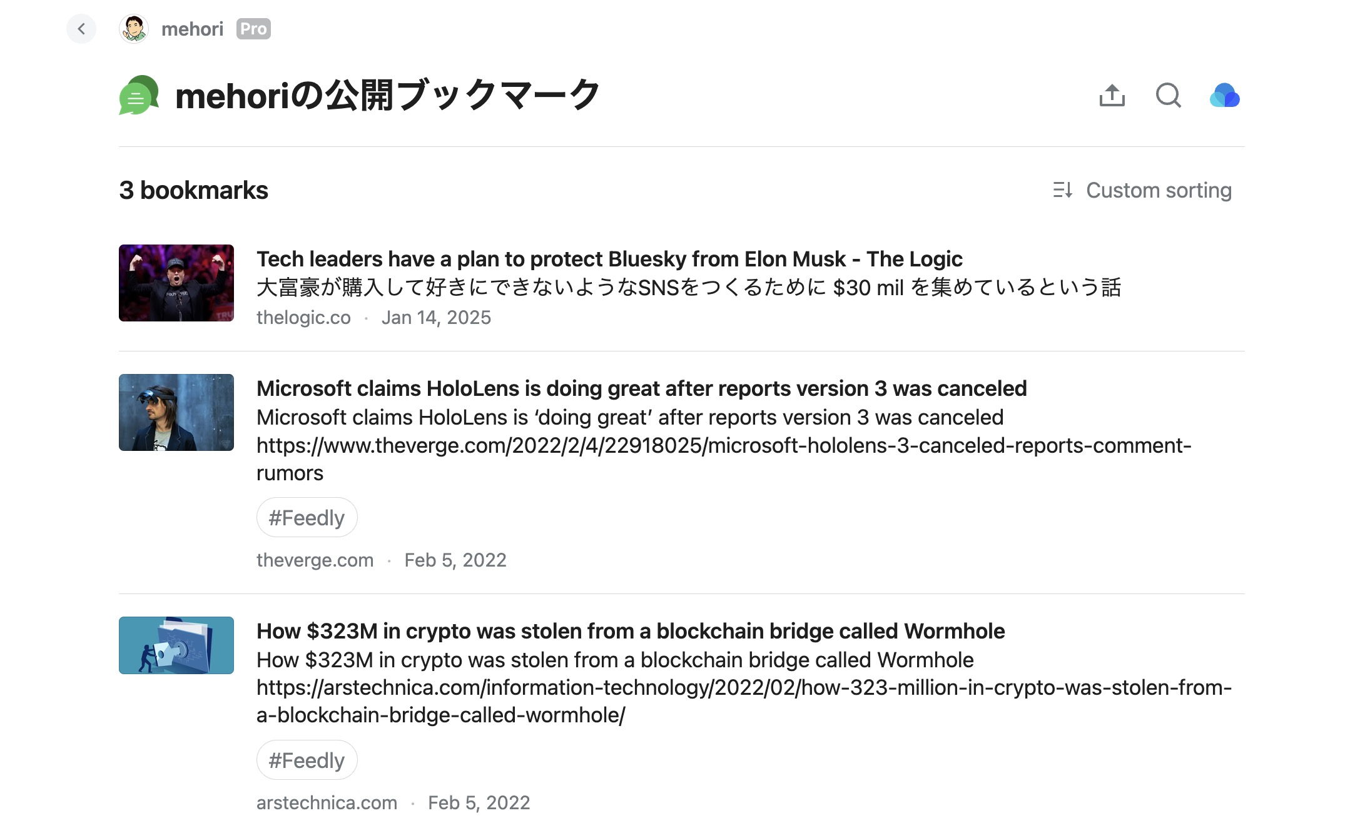
Task: Click the thelogic.co source domain
Action: (303, 318)
